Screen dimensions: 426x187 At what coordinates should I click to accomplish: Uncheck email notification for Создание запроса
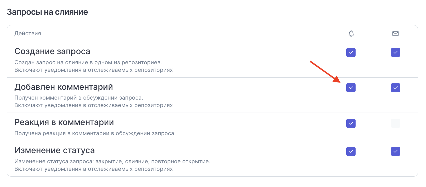click(396, 52)
